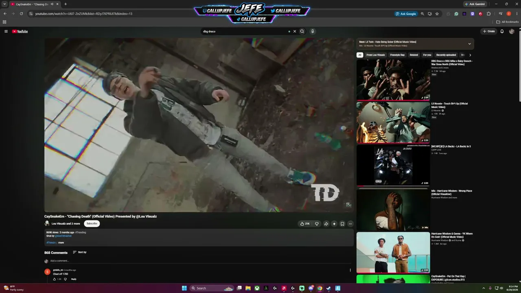Reply to the 'Chad off 1700' comment

coord(74,279)
